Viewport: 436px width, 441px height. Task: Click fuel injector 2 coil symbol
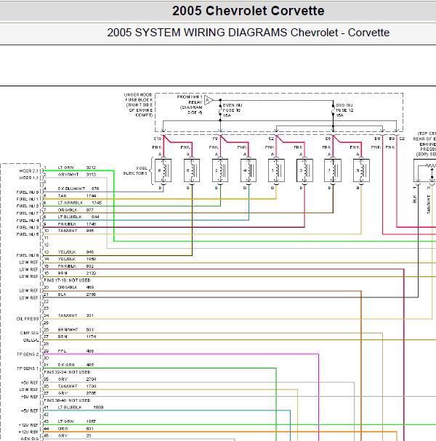(x=220, y=170)
